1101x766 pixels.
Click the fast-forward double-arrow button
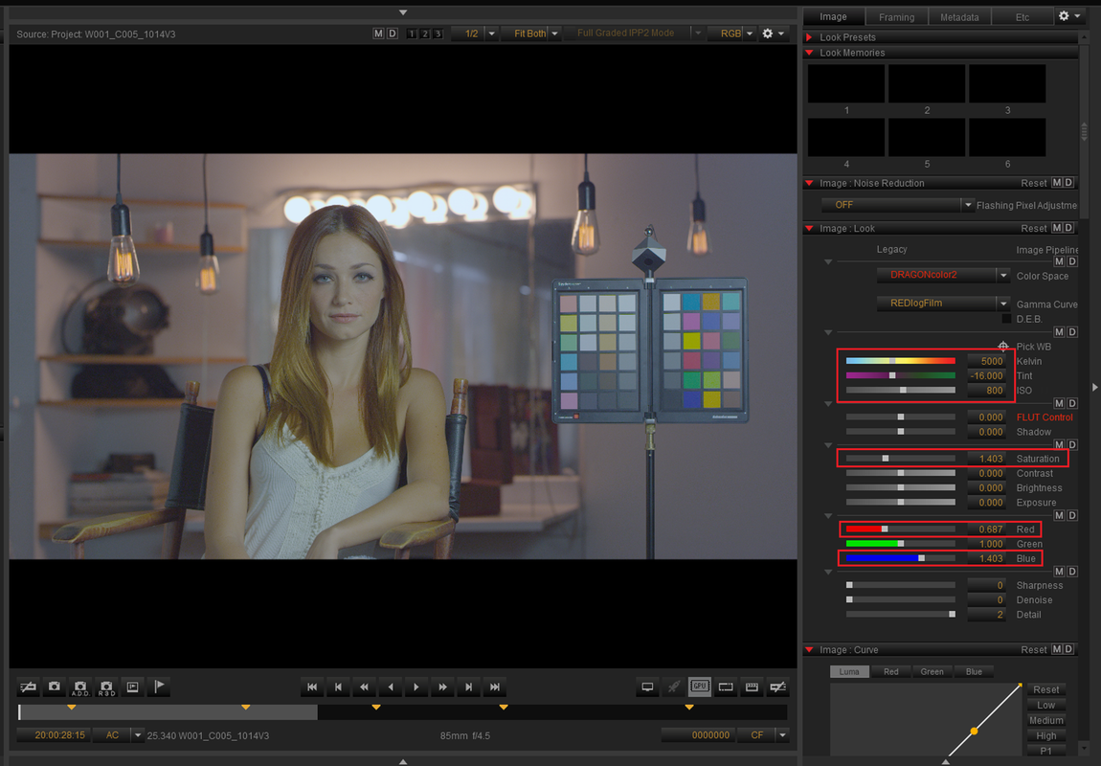[x=442, y=687]
